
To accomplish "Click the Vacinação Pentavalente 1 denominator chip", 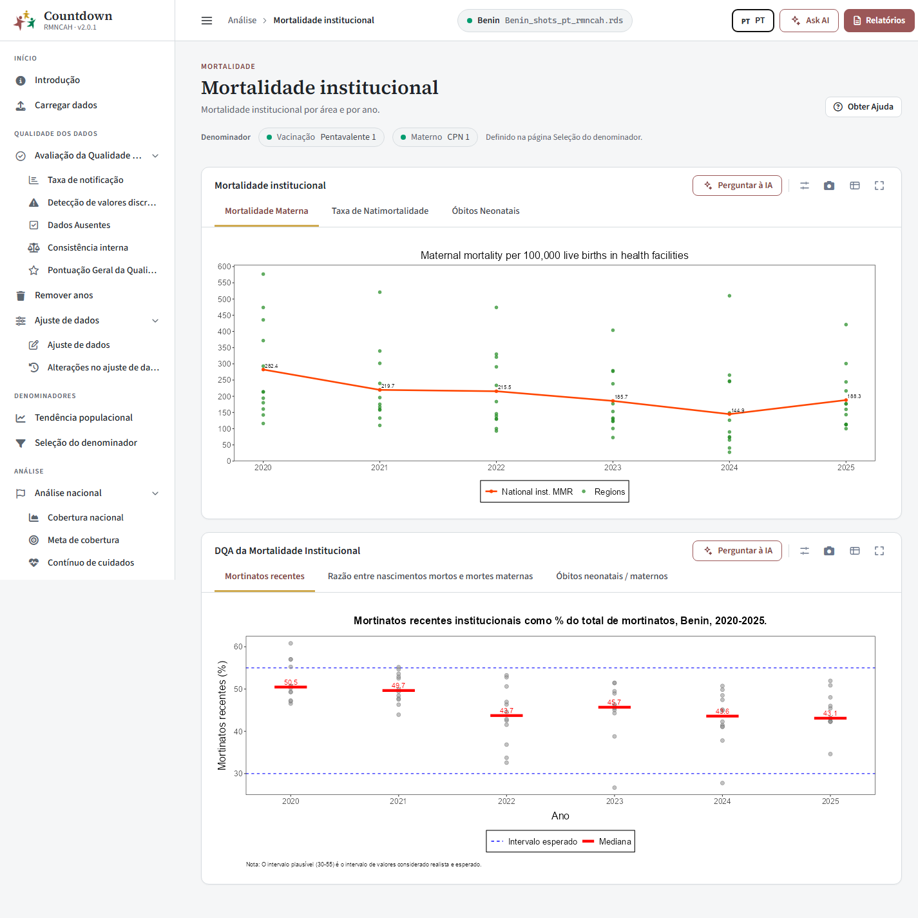I will (x=321, y=137).
